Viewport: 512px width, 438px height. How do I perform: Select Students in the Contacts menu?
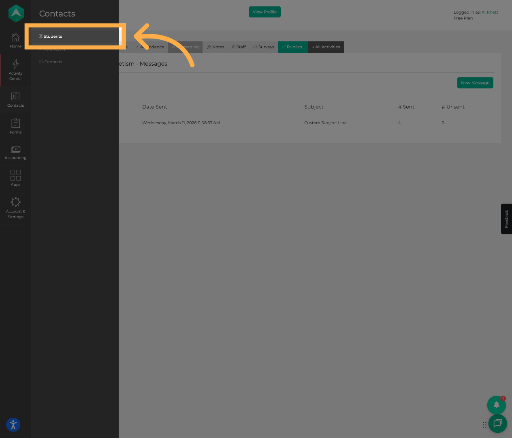[x=53, y=36]
